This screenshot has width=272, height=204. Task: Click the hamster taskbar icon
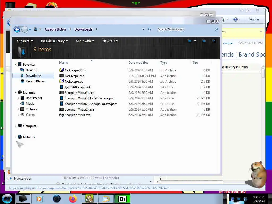[x=89, y=199]
